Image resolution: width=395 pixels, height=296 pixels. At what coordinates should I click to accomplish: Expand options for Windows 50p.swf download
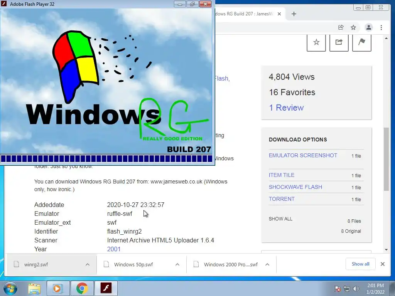(177, 264)
